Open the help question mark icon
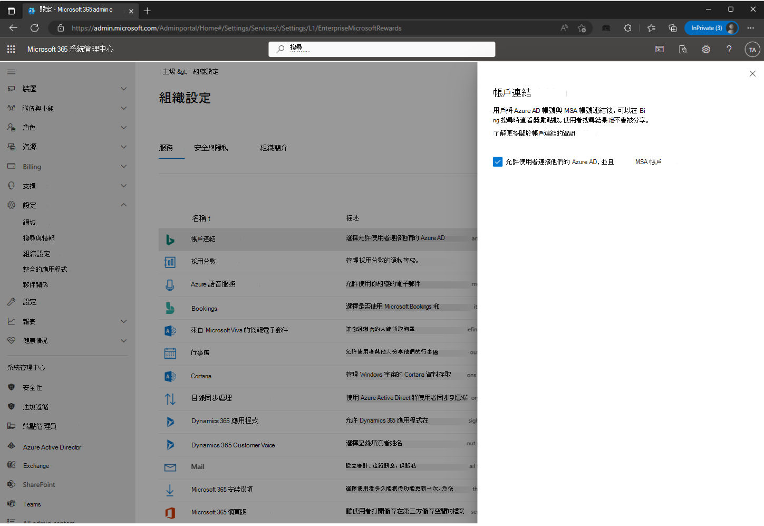Viewport: 764px width, 526px height. click(x=729, y=49)
